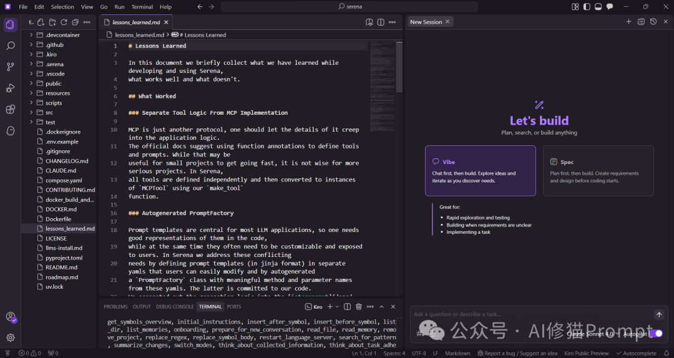Open Explorer more actions menu
The width and height of the screenshot is (674, 358).
(x=87, y=22)
